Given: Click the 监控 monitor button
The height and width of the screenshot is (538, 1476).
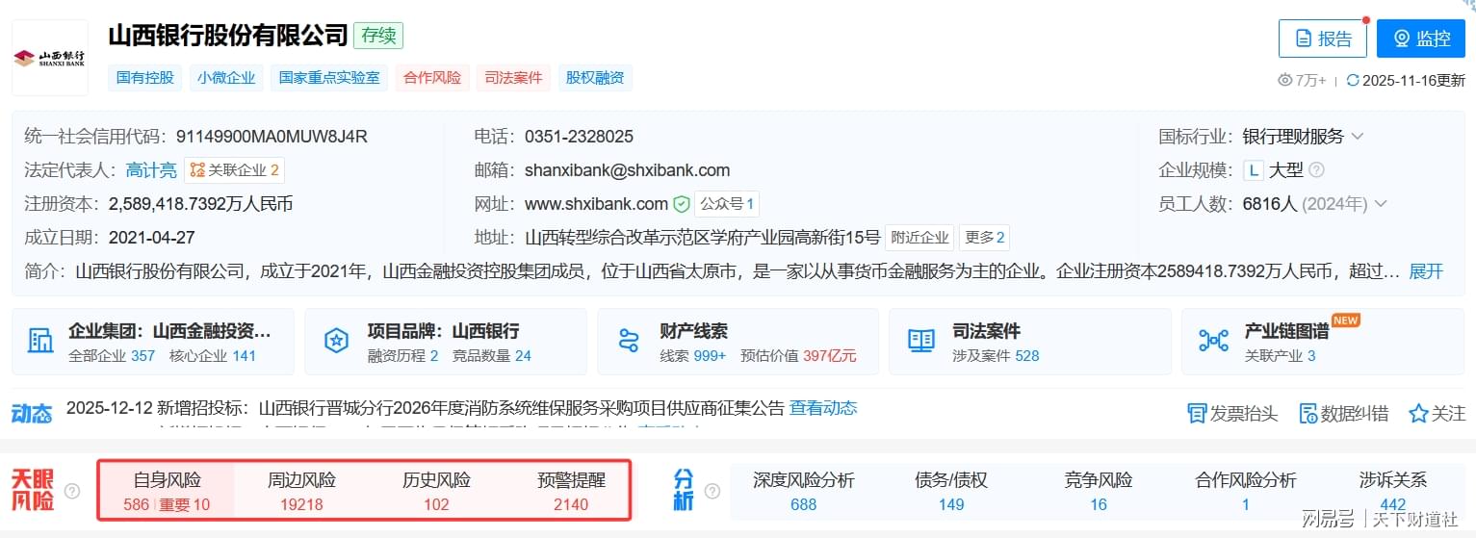Looking at the screenshot, I should (1420, 38).
